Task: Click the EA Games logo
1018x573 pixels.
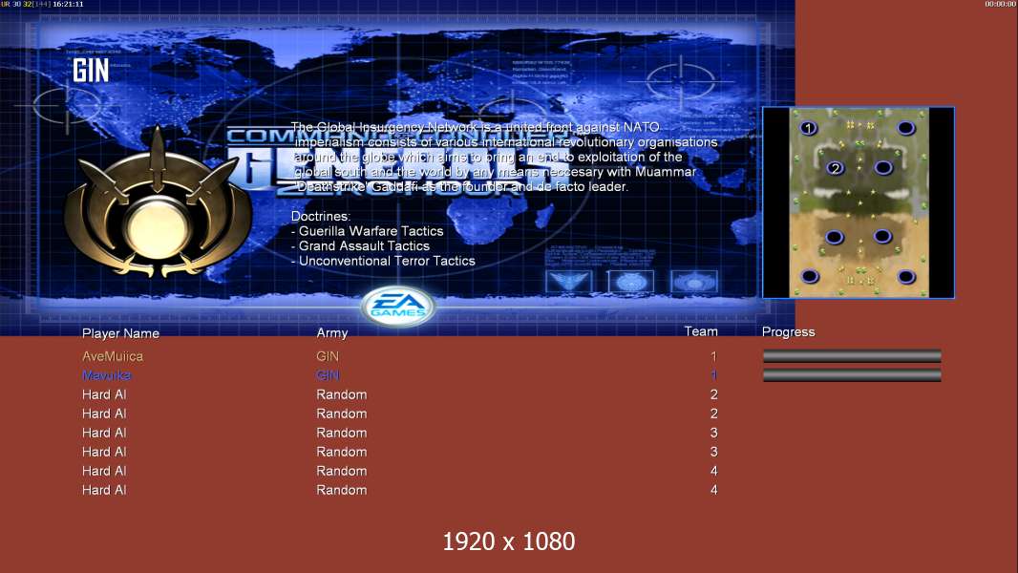Action: [x=397, y=305]
